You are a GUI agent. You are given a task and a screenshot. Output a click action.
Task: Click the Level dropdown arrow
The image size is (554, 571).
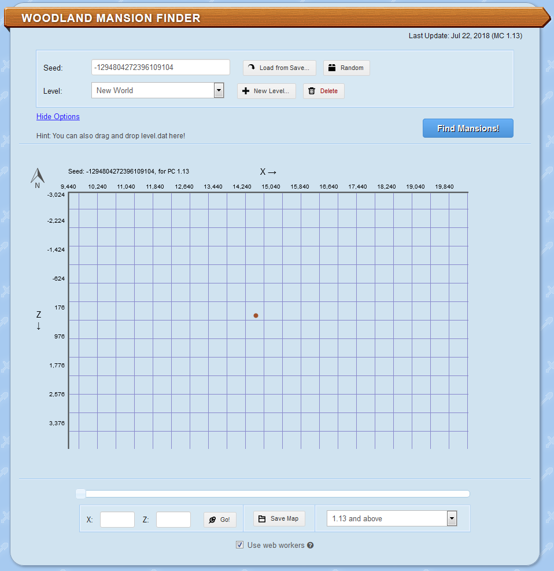219,90
